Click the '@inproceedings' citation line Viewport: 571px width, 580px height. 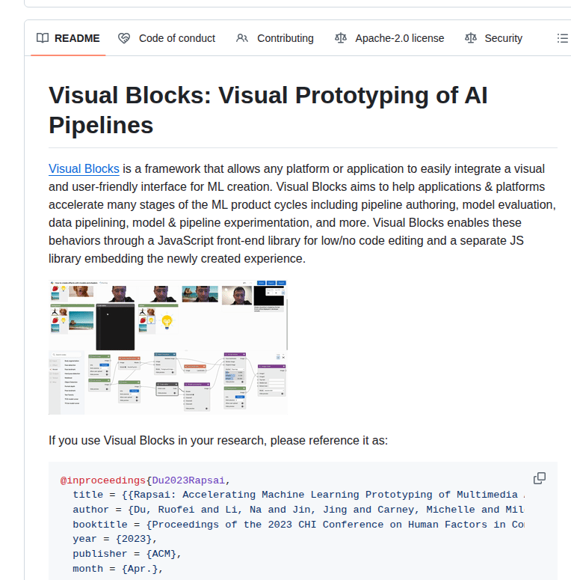[145, 480]
